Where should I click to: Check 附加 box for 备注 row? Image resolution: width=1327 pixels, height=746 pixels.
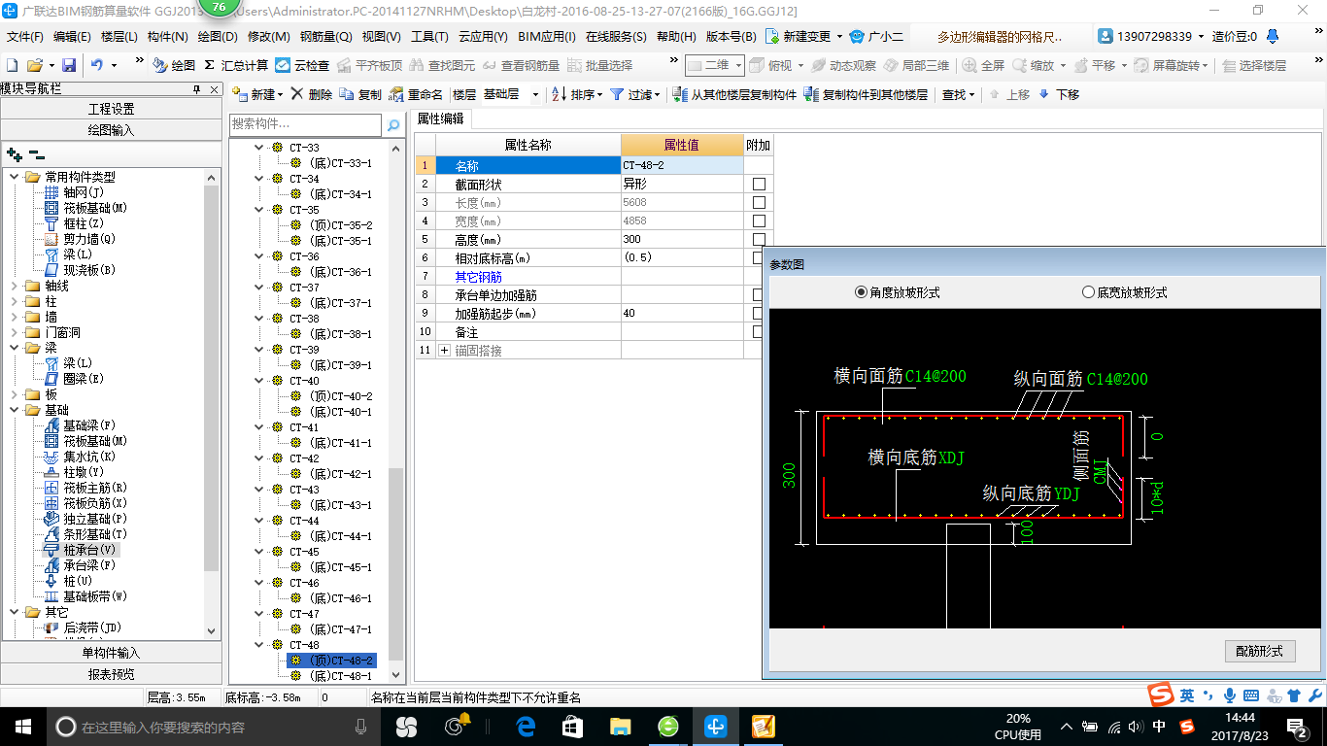click(759, 331)
